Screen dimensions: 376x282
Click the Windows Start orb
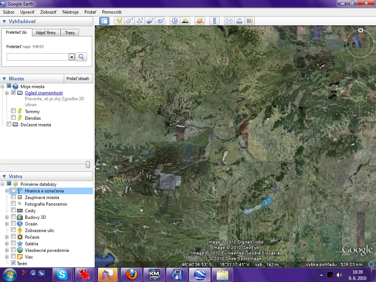10,275
